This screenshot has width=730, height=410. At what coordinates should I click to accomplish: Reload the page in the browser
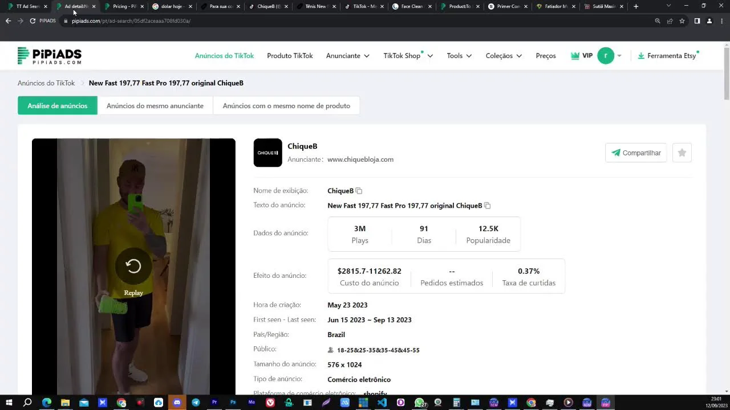pos(33,21)
